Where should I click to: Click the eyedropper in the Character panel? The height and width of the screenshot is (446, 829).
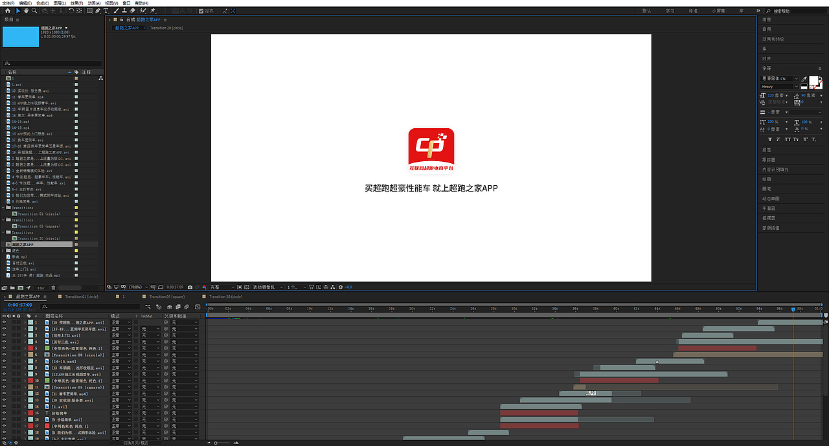[804, 79]
